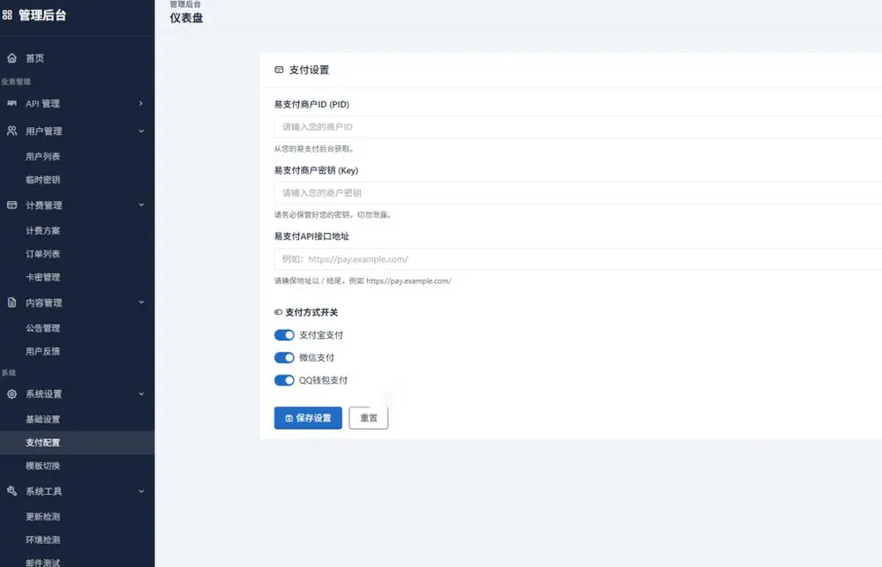Click the users icon beside 用户管理

tap(11, 131)
